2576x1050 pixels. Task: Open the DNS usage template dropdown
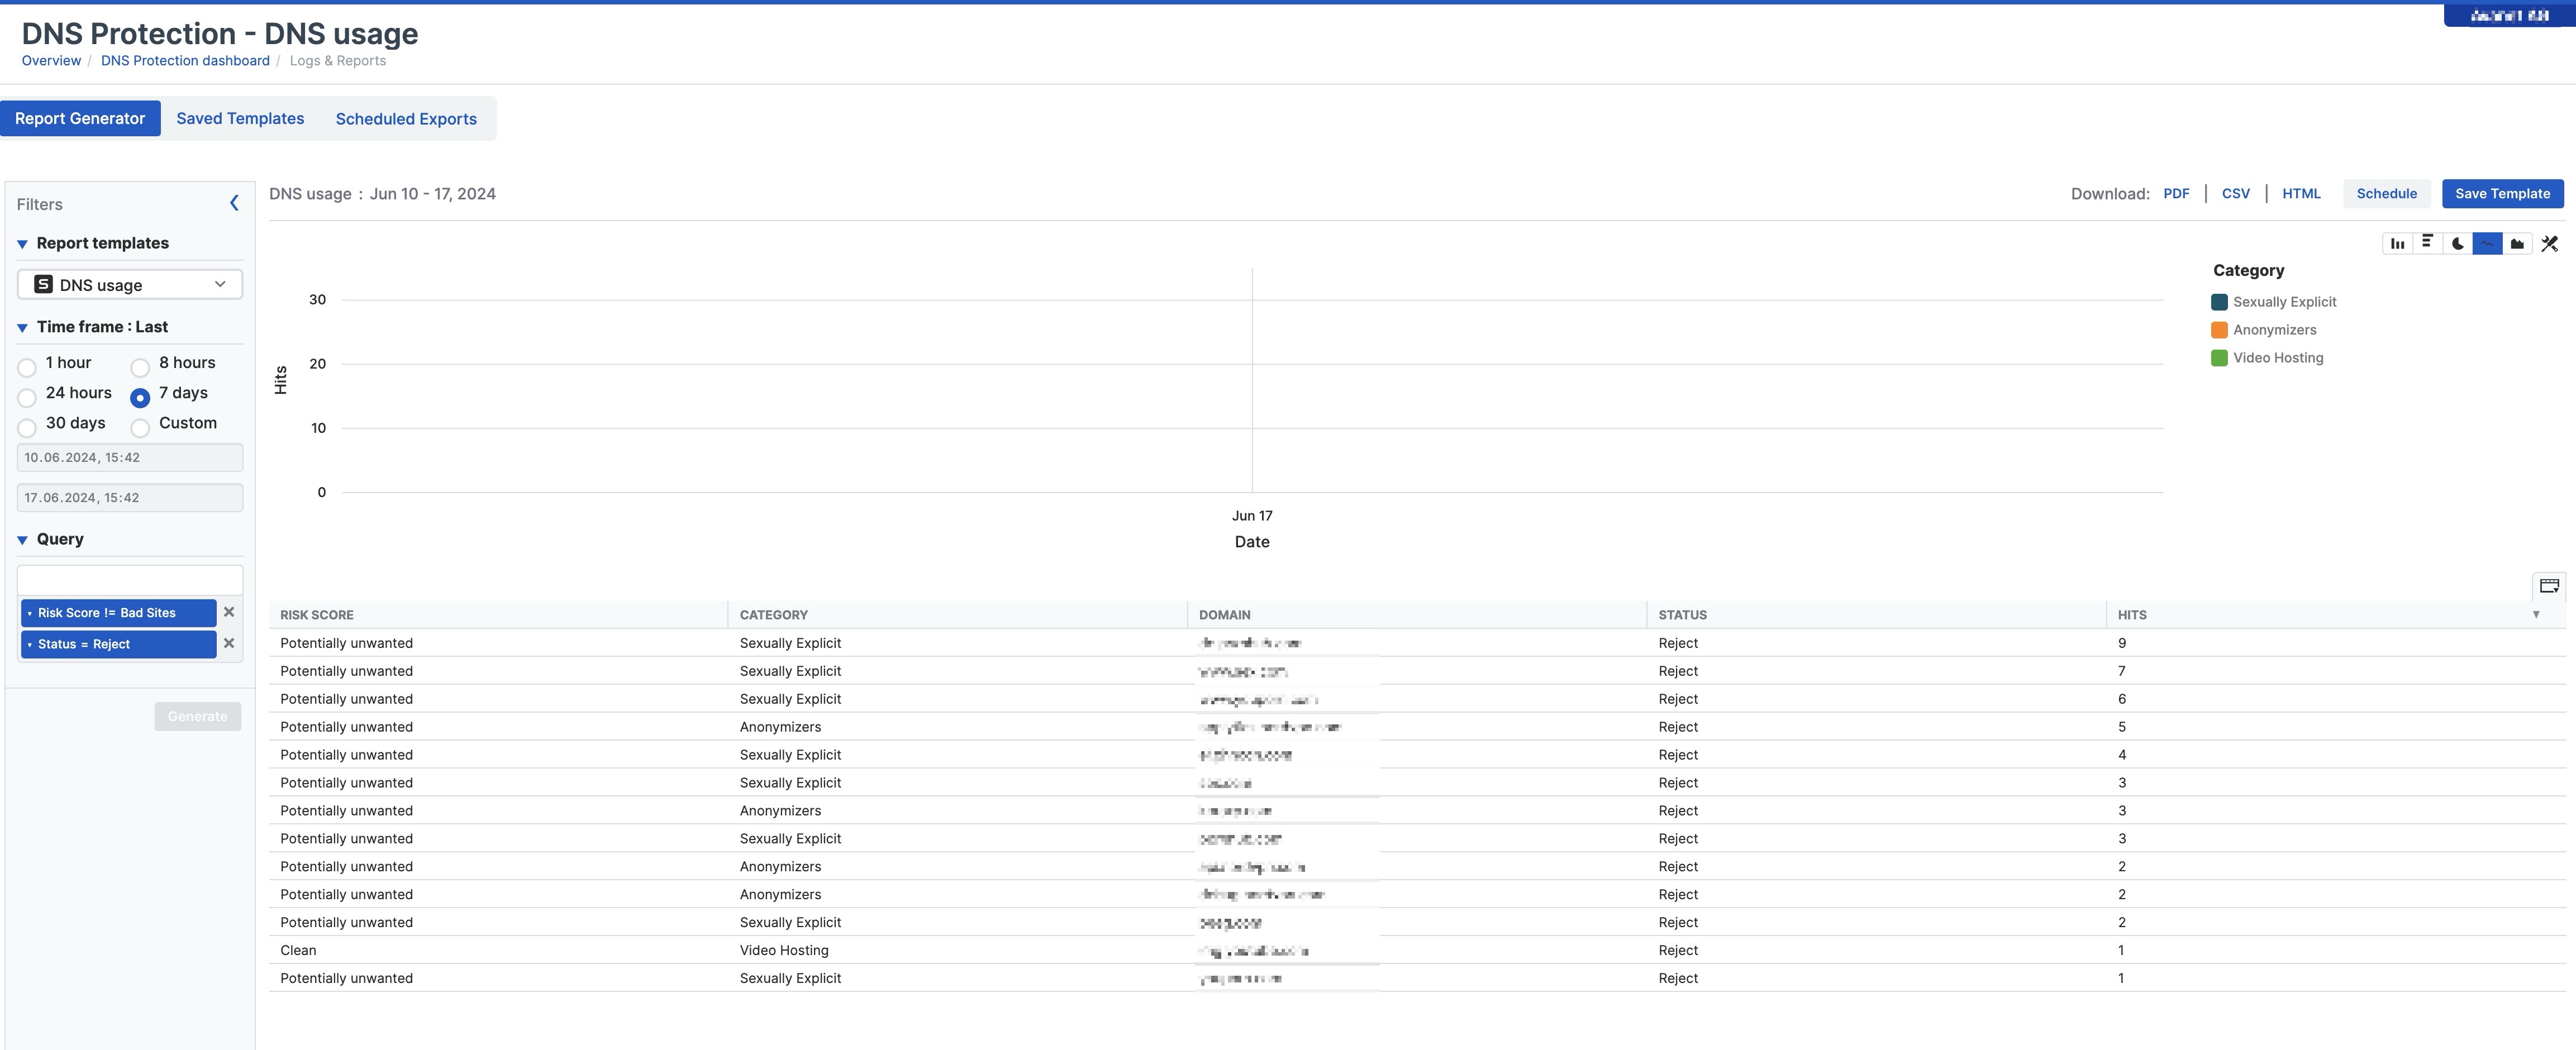click(x=130, y=285)
